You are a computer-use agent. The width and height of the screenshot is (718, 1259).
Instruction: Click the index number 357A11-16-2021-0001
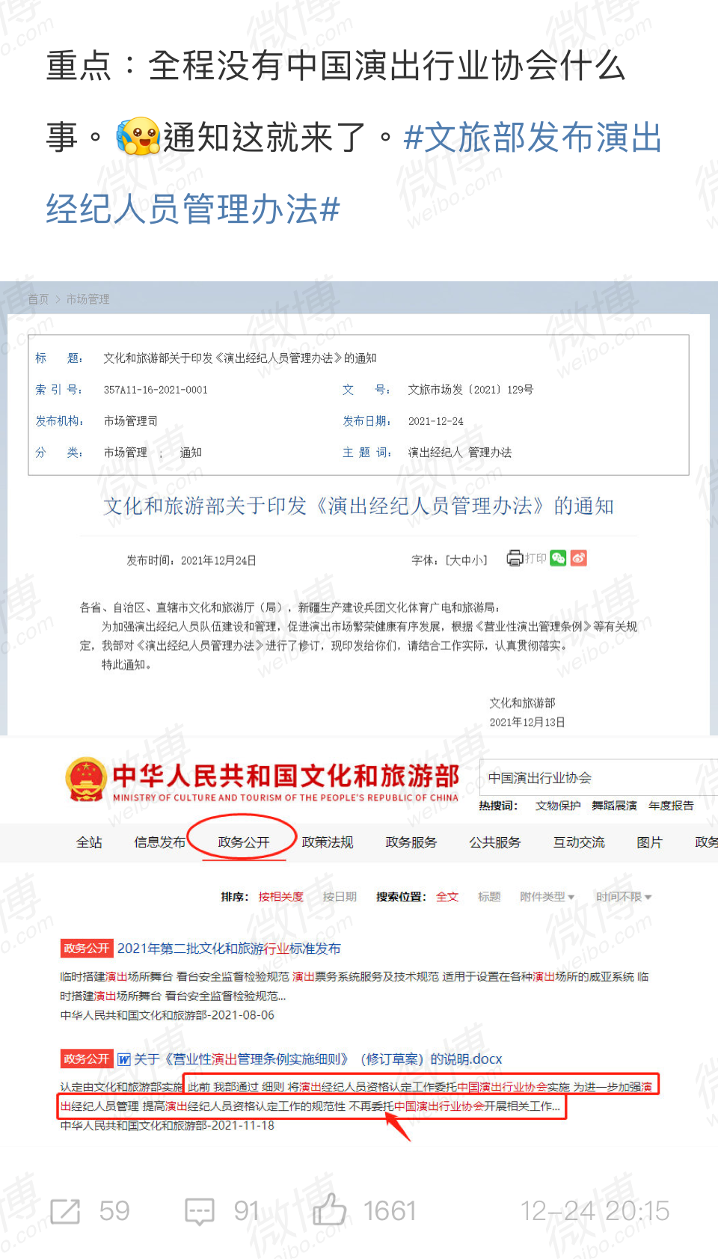(x=156, y=390)
